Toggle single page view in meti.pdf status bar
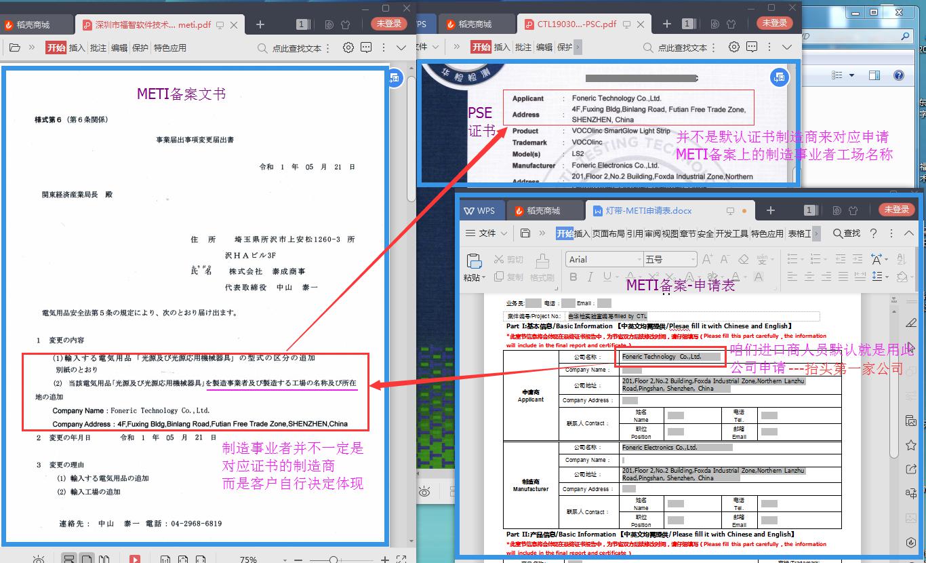Viewport: 926px width, 563px height. tap(87, 559)
